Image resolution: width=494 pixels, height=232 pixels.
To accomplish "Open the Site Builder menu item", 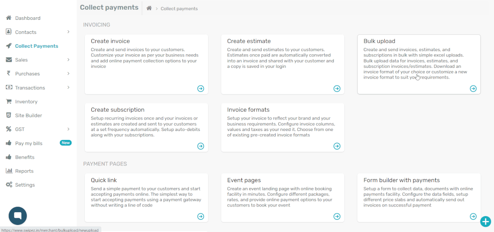I will coord(28,116).
